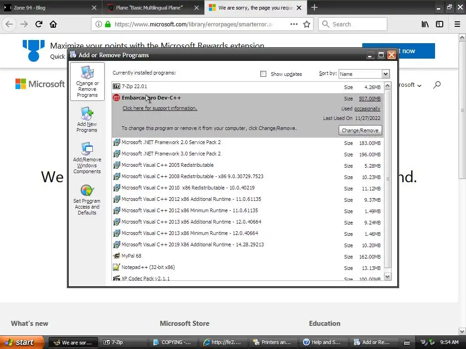The height and width of the screenshot is (349, 466).
Task: Select Visual C++ 2012 x86 Additional Runtime row
Action: [248, 199]
